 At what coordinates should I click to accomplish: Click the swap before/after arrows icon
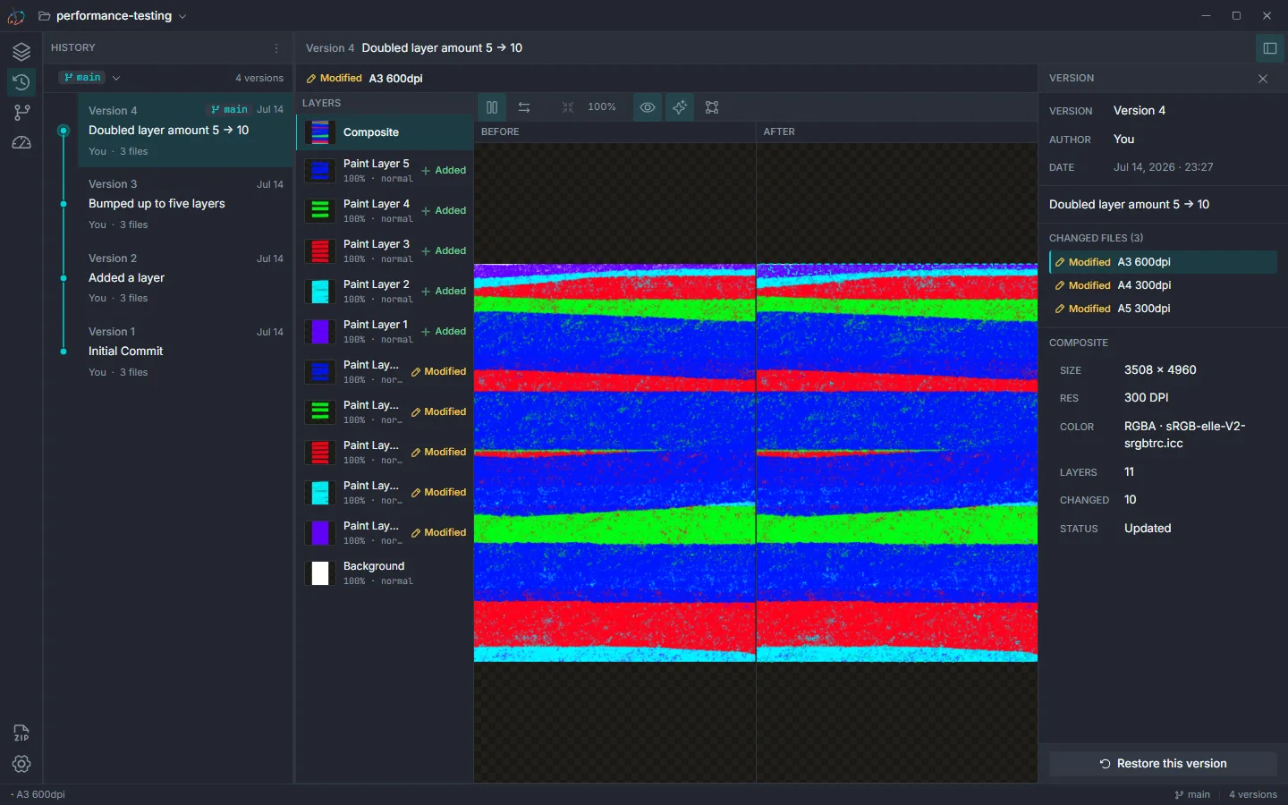coord(524,107)
